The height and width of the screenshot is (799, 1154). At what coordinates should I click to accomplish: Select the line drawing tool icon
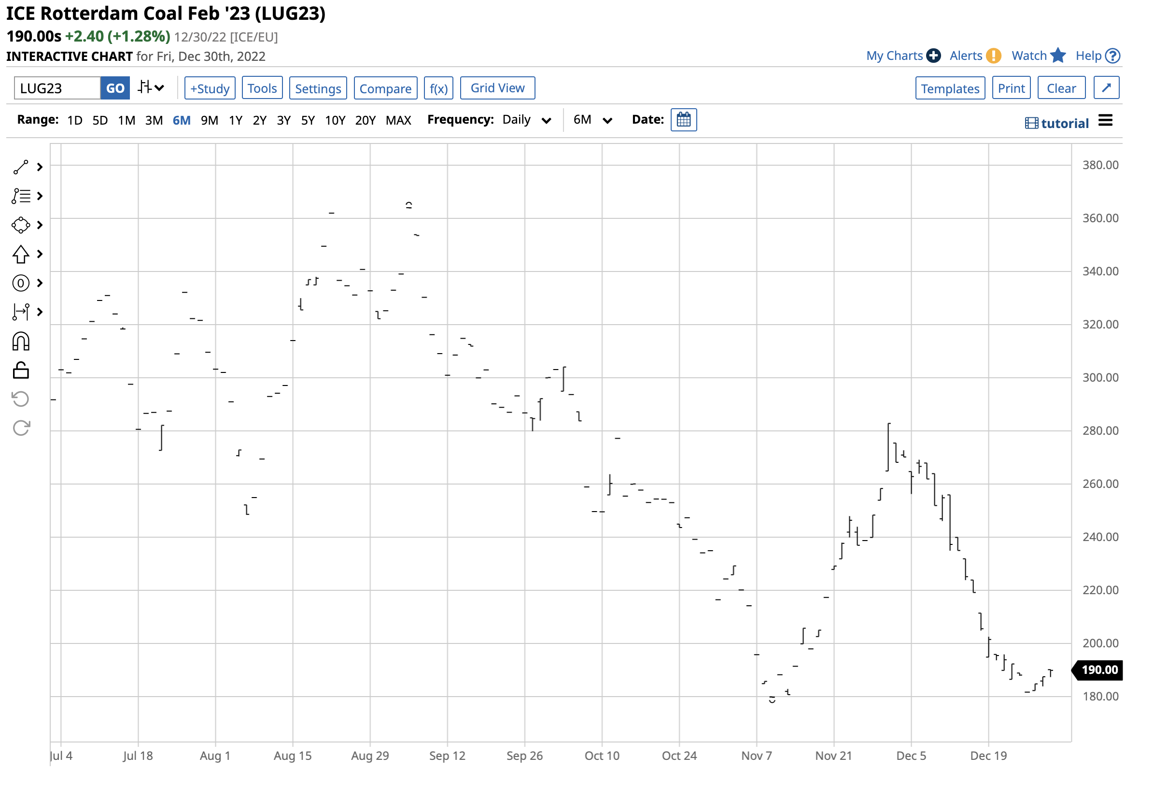tap(20, 167)
